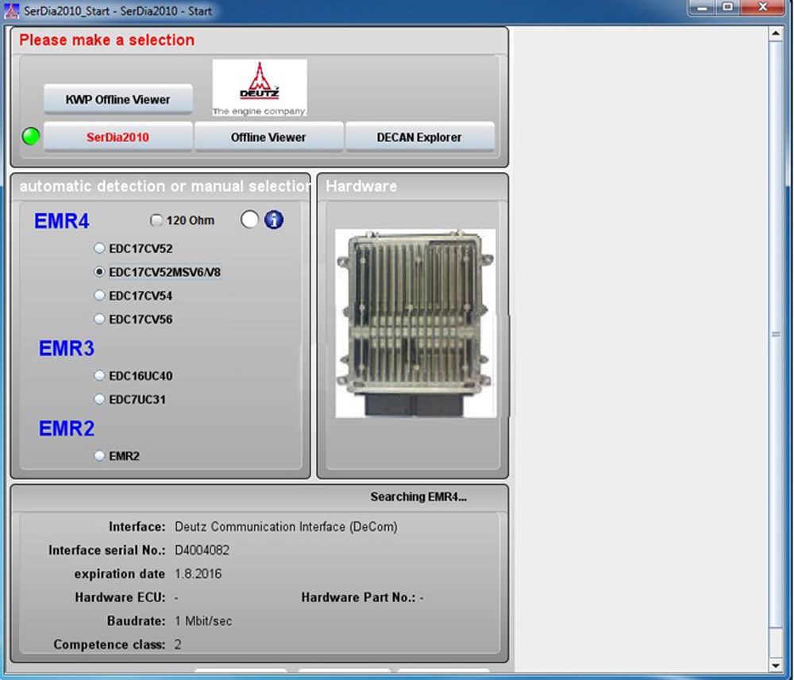Click the Hardware ECU label
The image size is (794, 680).
(120, 597)
